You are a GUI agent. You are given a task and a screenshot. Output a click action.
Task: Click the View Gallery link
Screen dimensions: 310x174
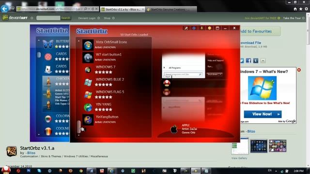coord(239,158)
